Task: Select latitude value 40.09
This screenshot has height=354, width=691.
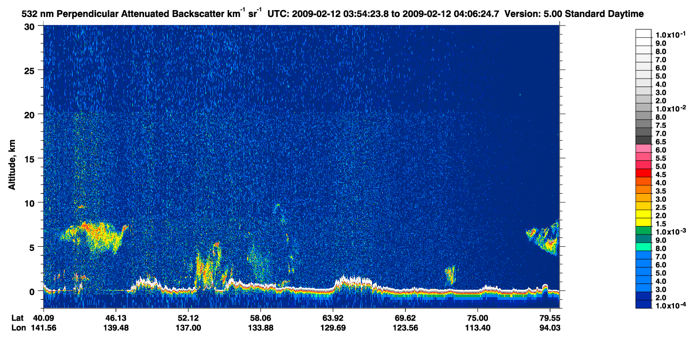Action: click(x=44, y=317)
